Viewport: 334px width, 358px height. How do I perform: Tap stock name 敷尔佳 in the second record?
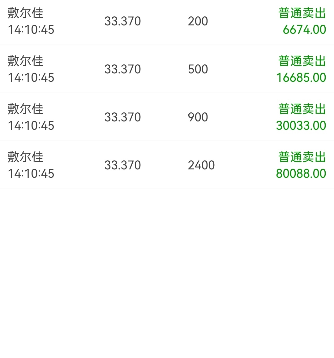(26, 61)
